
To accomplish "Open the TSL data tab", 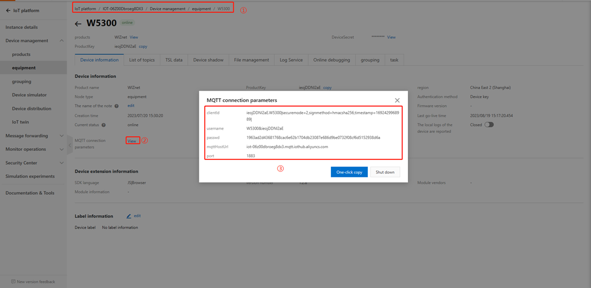I will click(x=174, y=60).
